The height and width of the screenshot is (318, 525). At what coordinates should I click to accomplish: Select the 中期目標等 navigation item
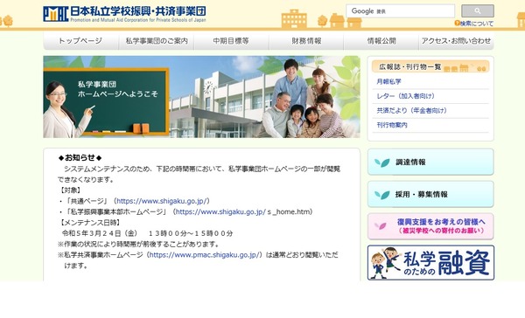231,41
